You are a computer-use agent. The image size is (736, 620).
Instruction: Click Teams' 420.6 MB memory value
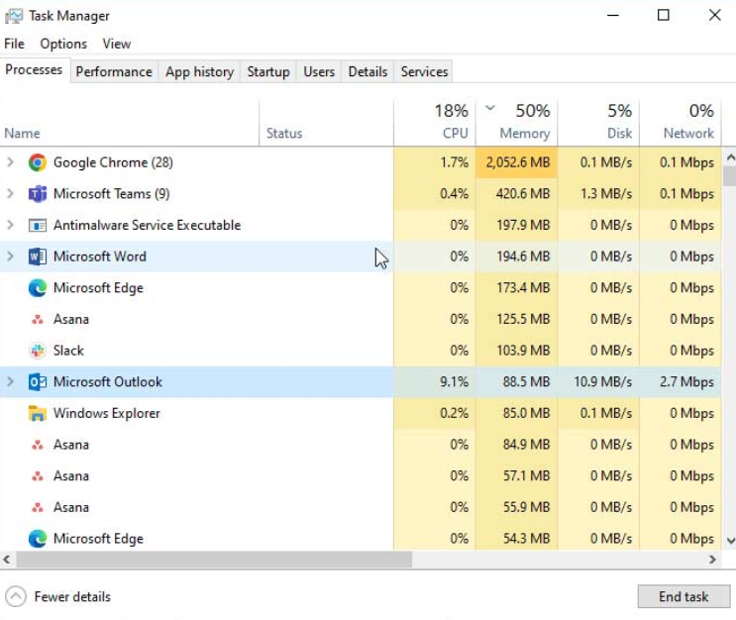(x=523, y=194)
